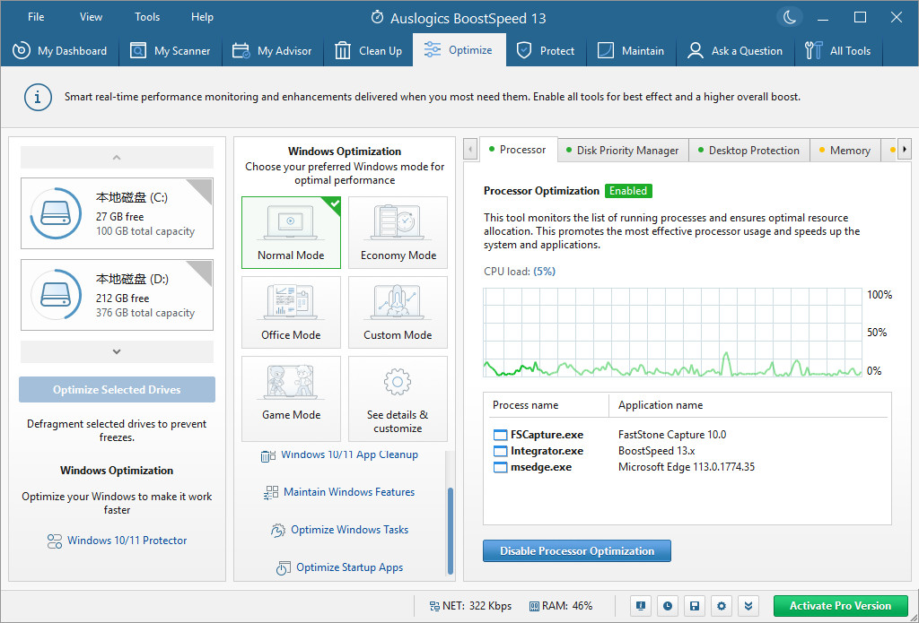Image resolution: width=919 pixels, height=623 pixels.
Task: Click the Windows 10/11 Protector toggle icon
Action: (55, 541)
